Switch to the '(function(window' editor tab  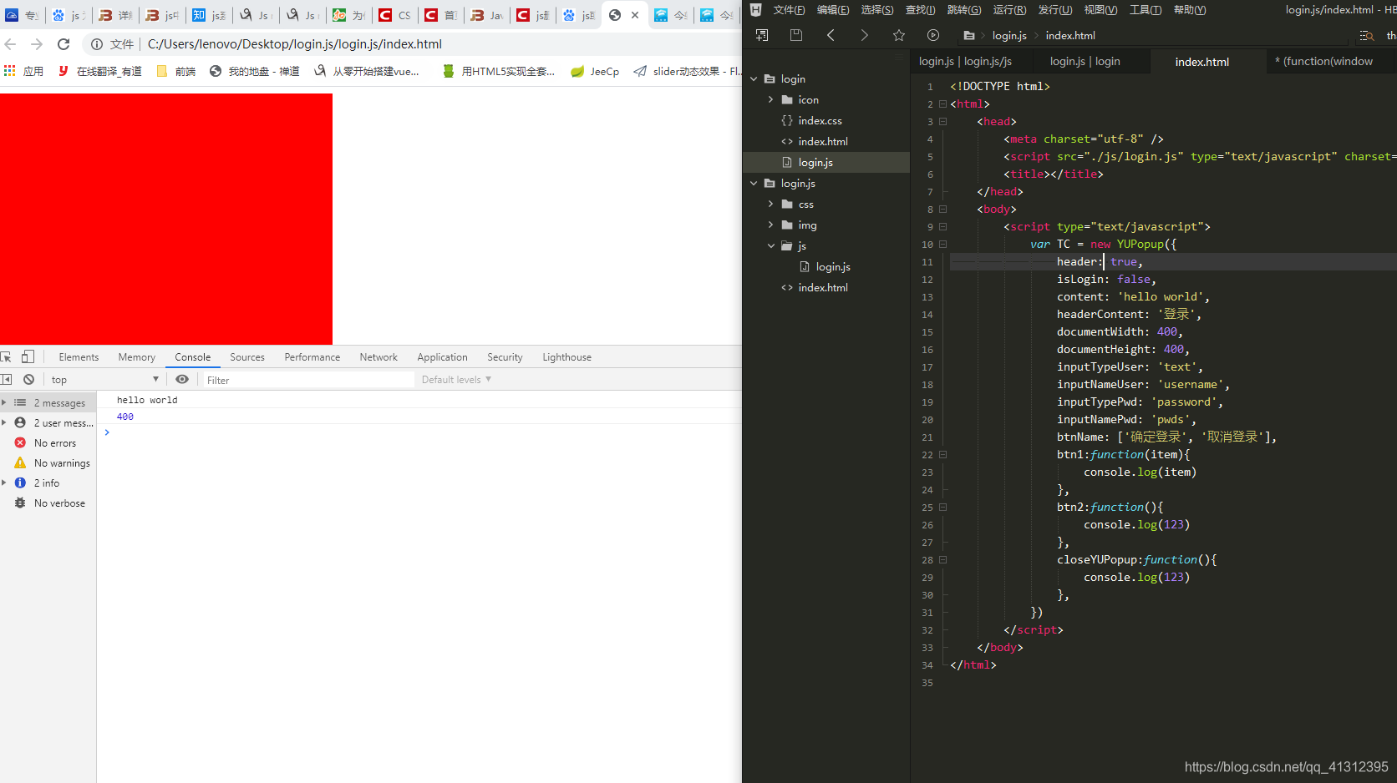[x=1323, y=62]
